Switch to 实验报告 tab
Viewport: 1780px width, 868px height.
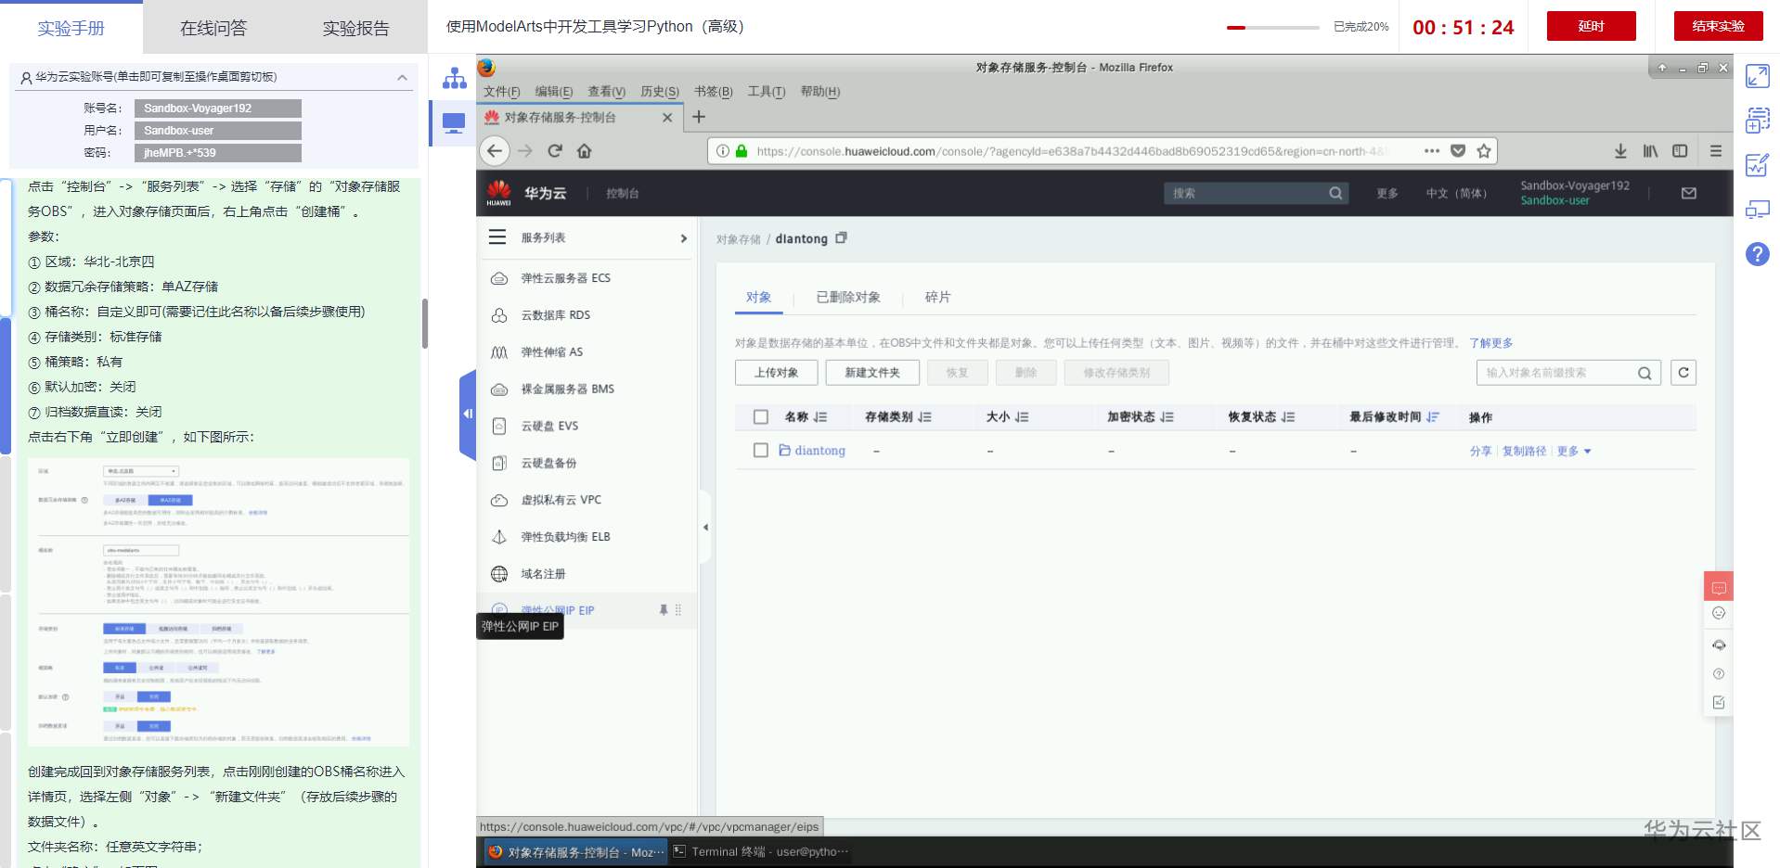356,28
